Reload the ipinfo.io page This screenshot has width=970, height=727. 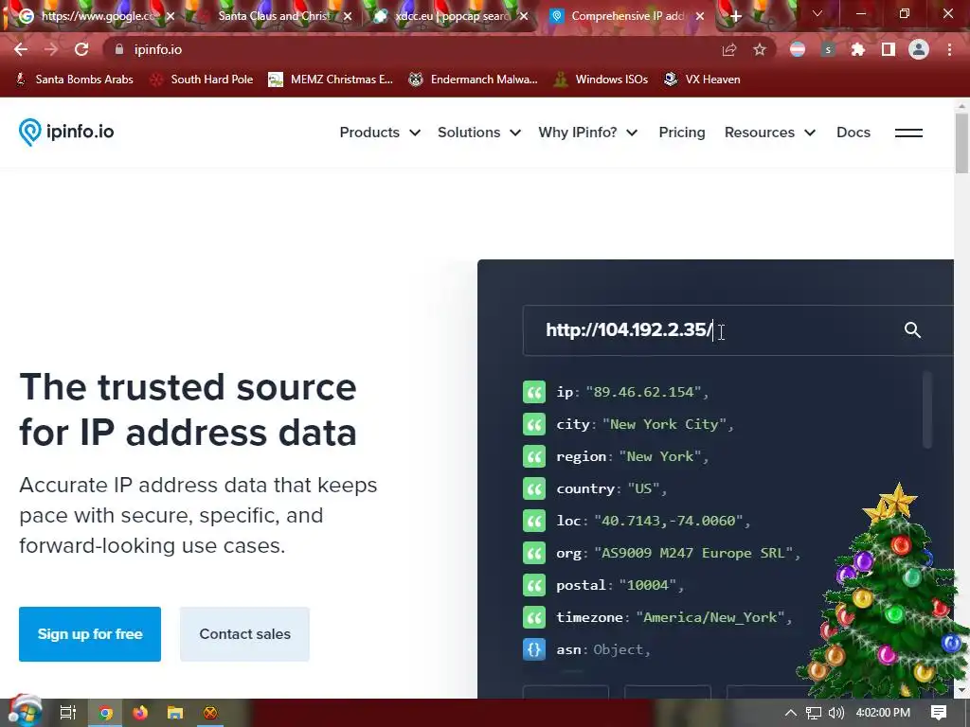click(81, 49)
